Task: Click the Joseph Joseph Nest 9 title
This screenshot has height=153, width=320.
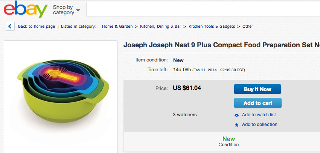Action: [222, 45]
